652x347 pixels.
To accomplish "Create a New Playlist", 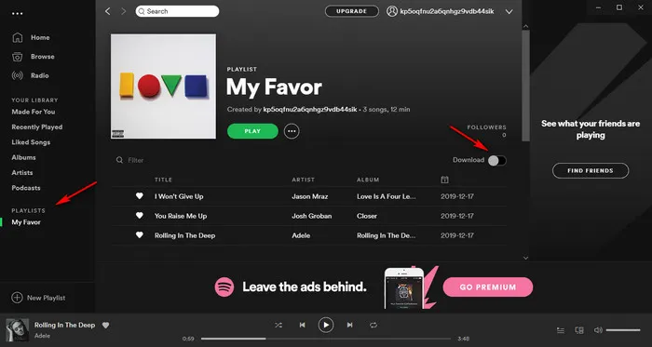I will coord(38,298).
